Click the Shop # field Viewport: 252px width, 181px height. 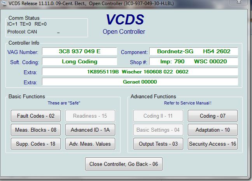(x=193, y=61)
